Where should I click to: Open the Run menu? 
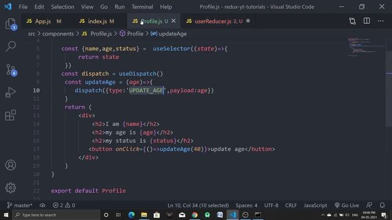pyautogui.click(x=119, y=7)
